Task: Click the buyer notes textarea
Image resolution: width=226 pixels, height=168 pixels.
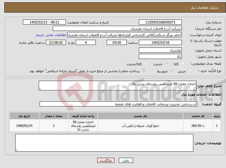Action: (x=104, y=143)
